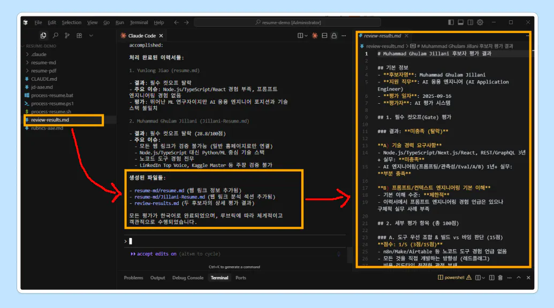Open more actions for Claude Code editor group
The height and width of the screenshot is (308, 554).
point(344,36)
